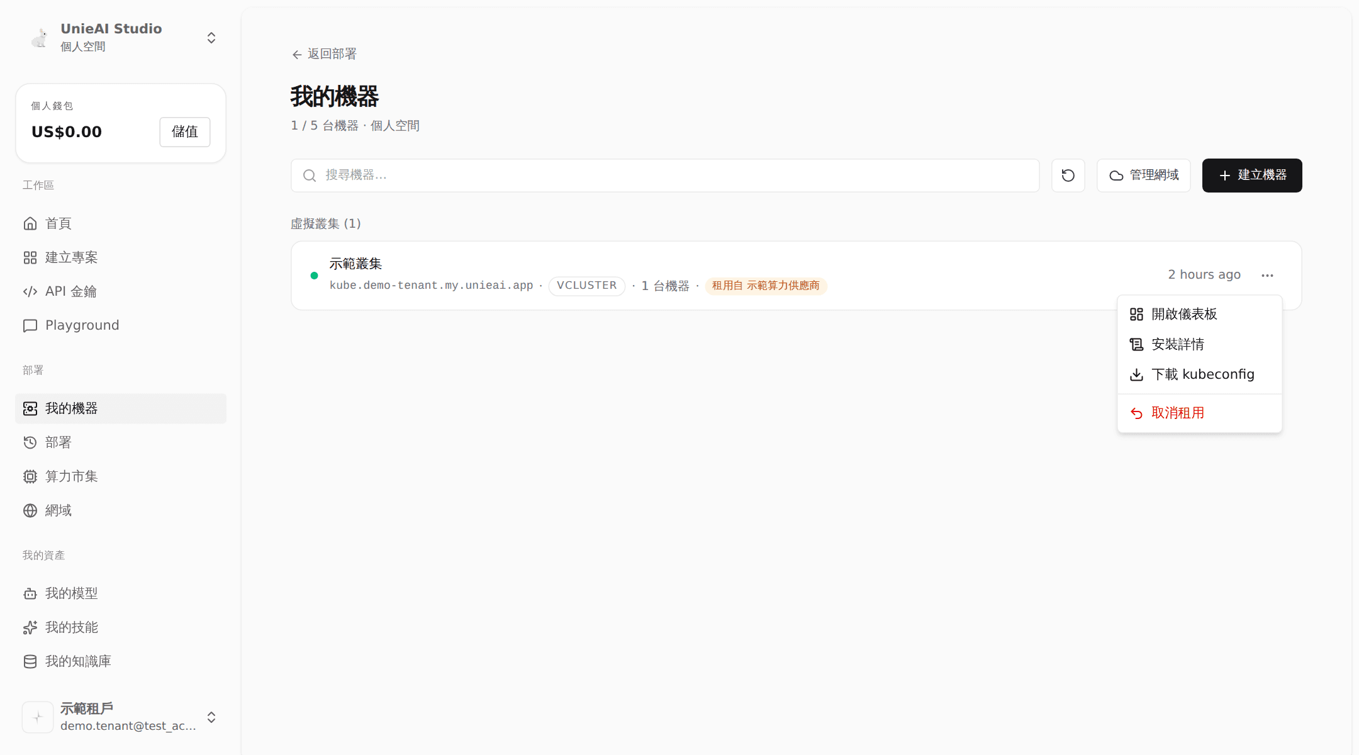
Task: Click the history icon beside 部署
Action: pyautogui.click(x=30, y=442)
